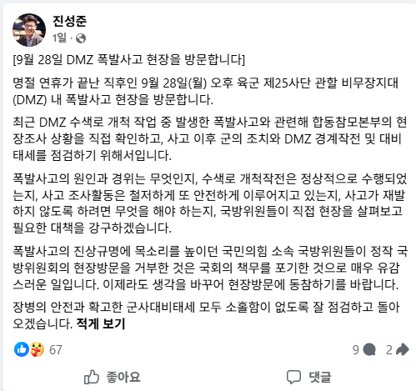Image resolution: width=416 pixels, height=391 pixels.
Task: Open the 67 reactions list
Action: click(56, 350)
